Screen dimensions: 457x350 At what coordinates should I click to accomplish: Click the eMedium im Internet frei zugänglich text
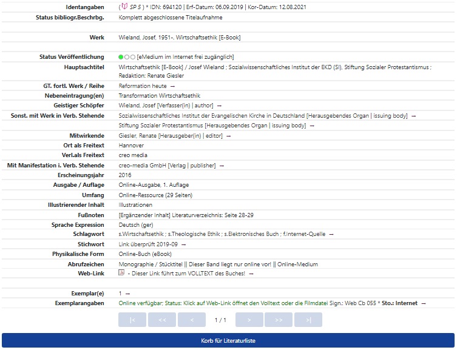coord(185,57)
